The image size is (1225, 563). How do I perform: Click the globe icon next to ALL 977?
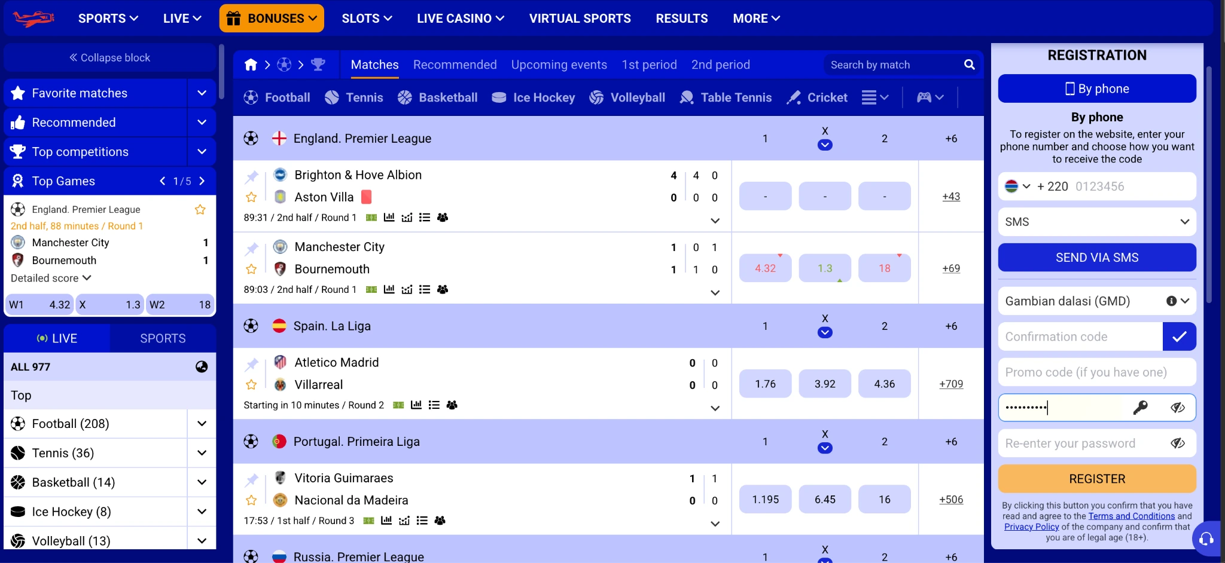pos(202,367)
